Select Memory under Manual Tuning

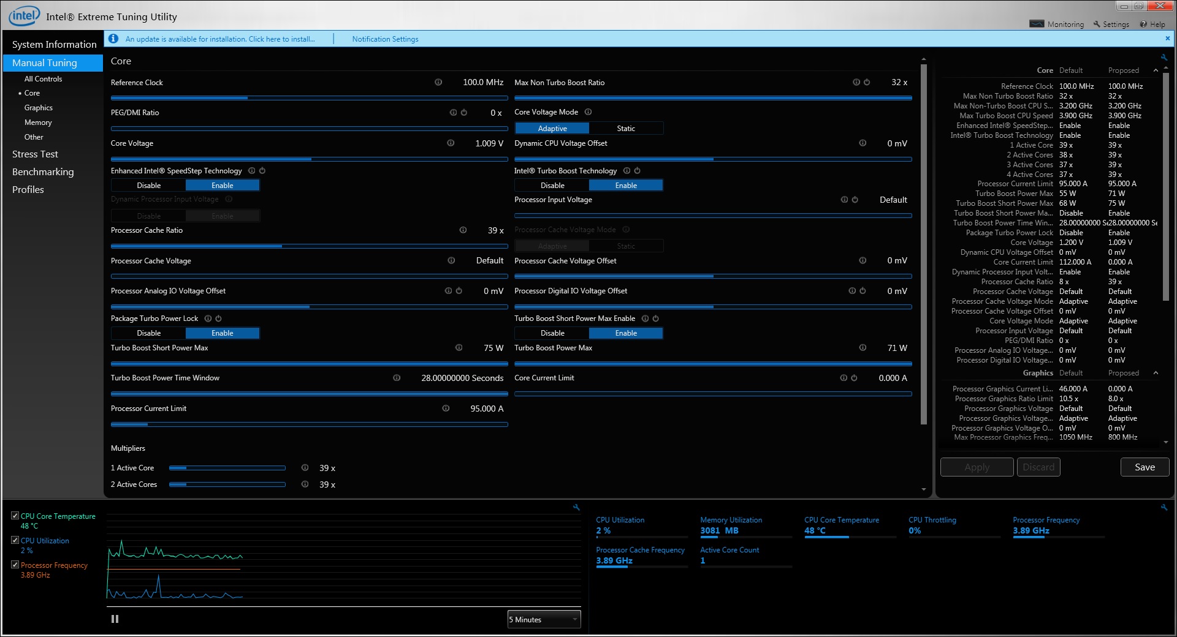tap(38, 123)
